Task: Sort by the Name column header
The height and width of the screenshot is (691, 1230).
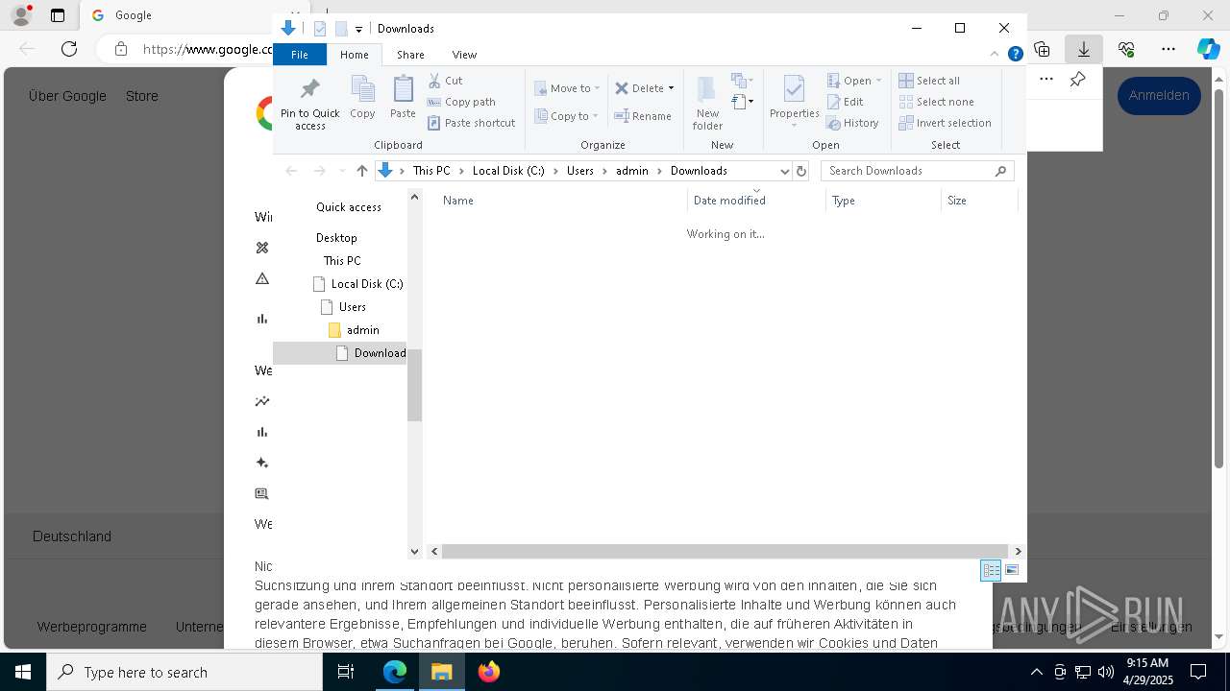Action: (x=561, y=201)
